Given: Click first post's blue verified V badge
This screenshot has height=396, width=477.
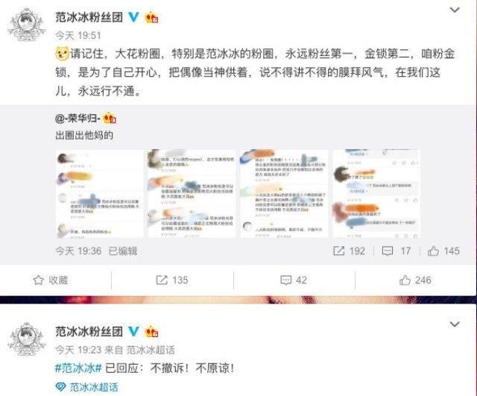Looking at the screenshot, I should point(133,16).
